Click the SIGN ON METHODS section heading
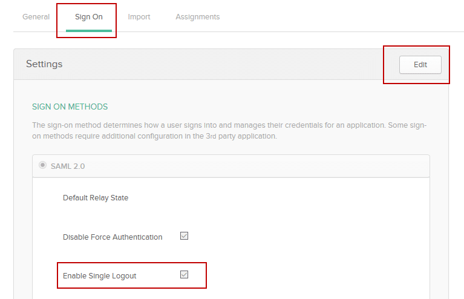Screen dimensions: 464x299 (70, 107)
